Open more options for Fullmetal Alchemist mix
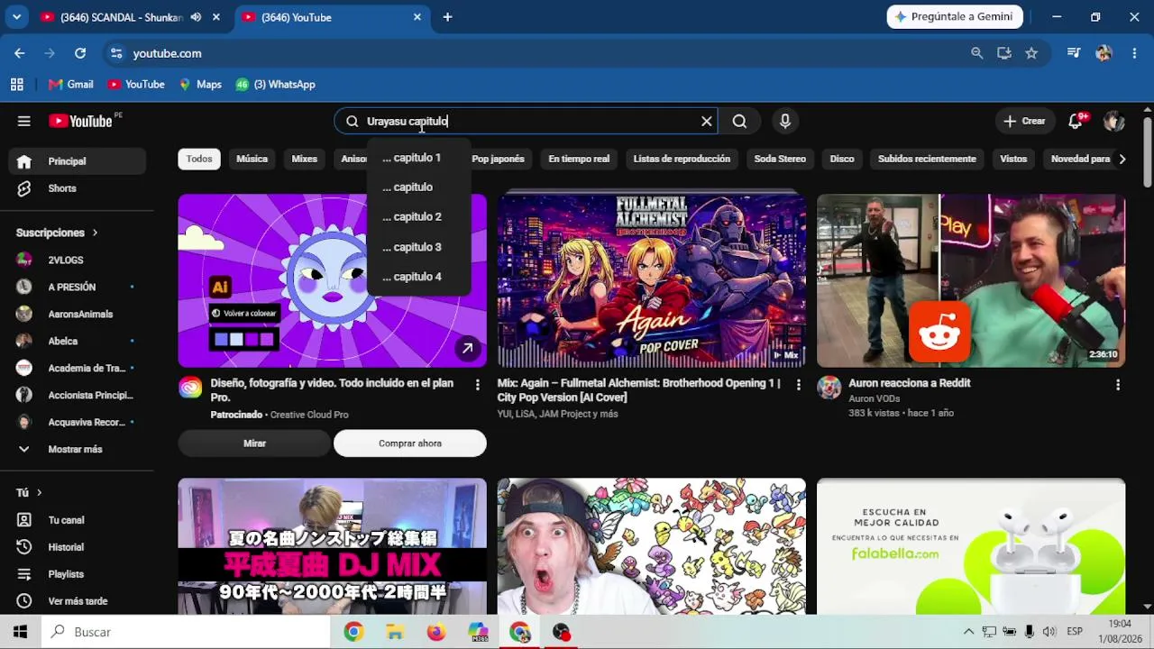1154x649 pixels. point(798,385)
